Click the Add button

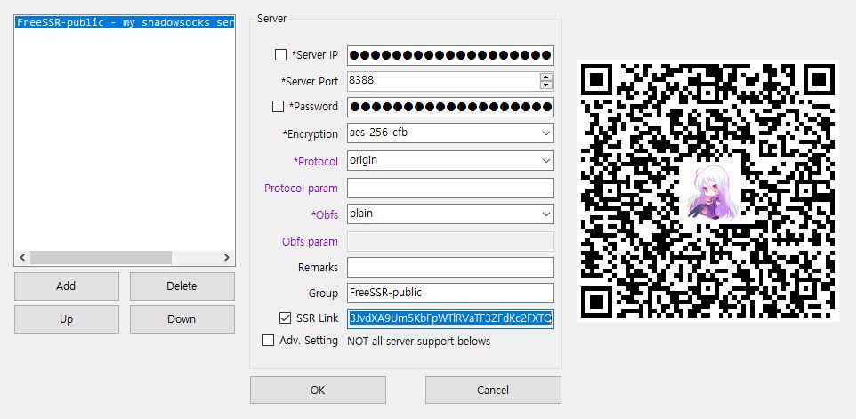click(x=66, y=286)
